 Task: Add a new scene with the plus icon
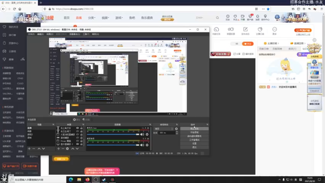(29, 148)
